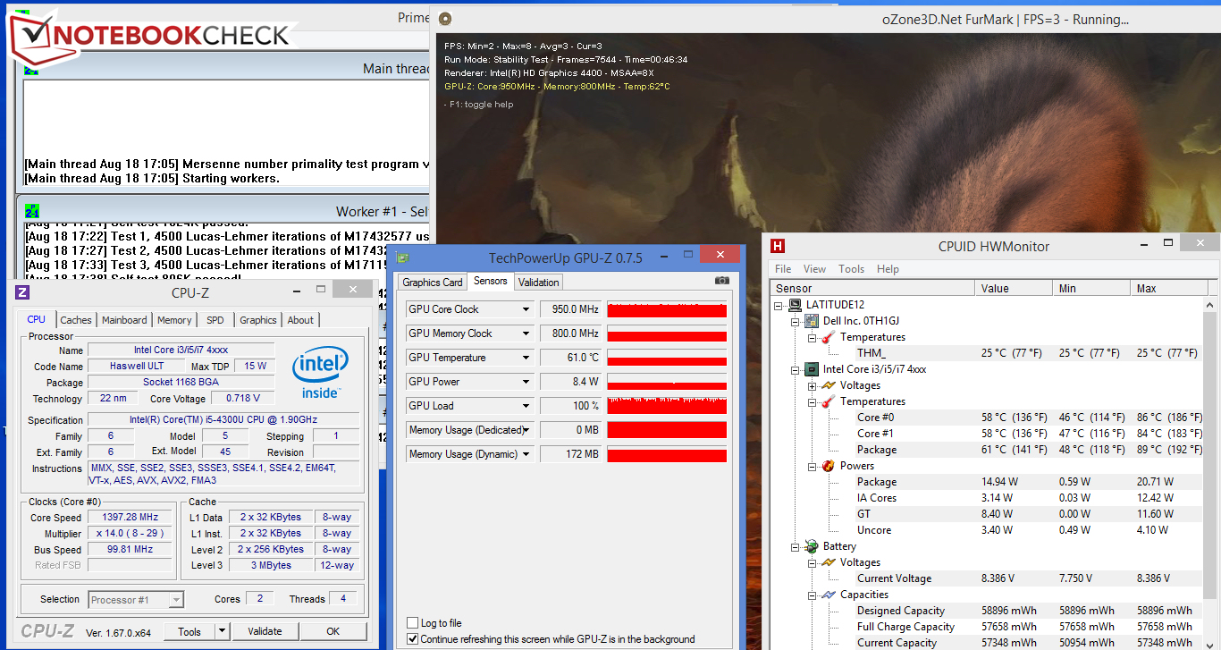Click the Tools button in CPU-Z
The image size is (1221, 650).
tap(189, 631)
